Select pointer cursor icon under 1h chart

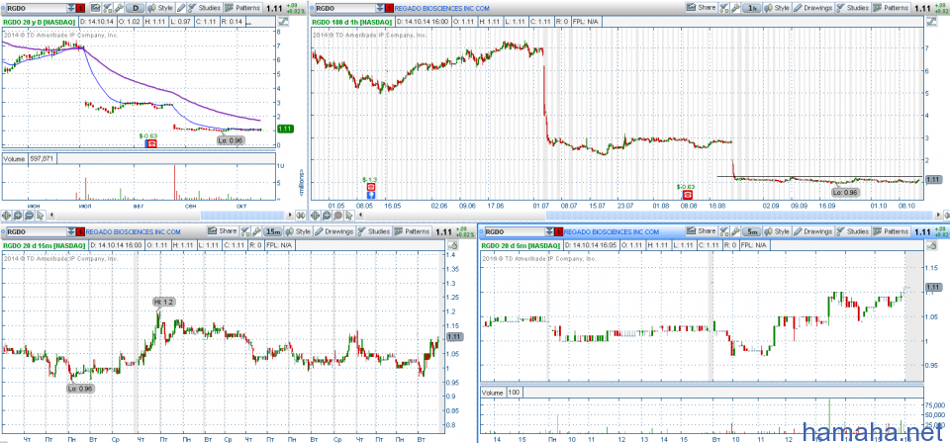349,216
